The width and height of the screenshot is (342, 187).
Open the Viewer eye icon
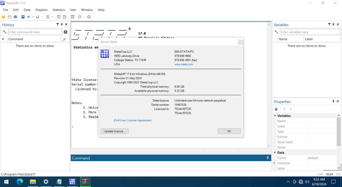29,17
